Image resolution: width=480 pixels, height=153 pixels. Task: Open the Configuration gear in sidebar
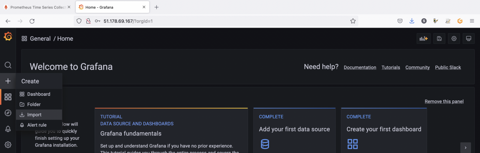pyautogui.click(x=8, y=144)
